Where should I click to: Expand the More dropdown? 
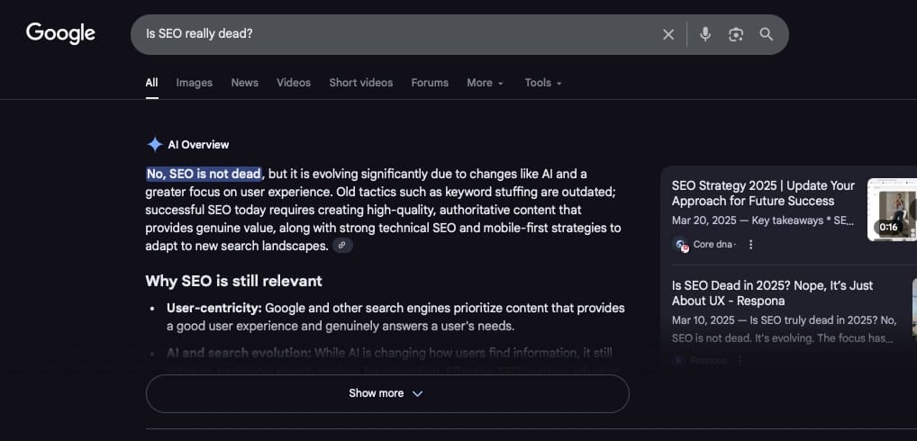click(x=485, y=83)
